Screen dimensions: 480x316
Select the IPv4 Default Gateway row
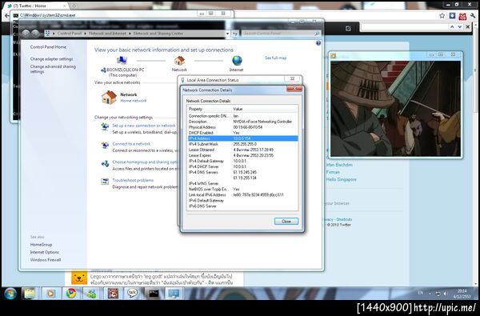pos(242,161)
